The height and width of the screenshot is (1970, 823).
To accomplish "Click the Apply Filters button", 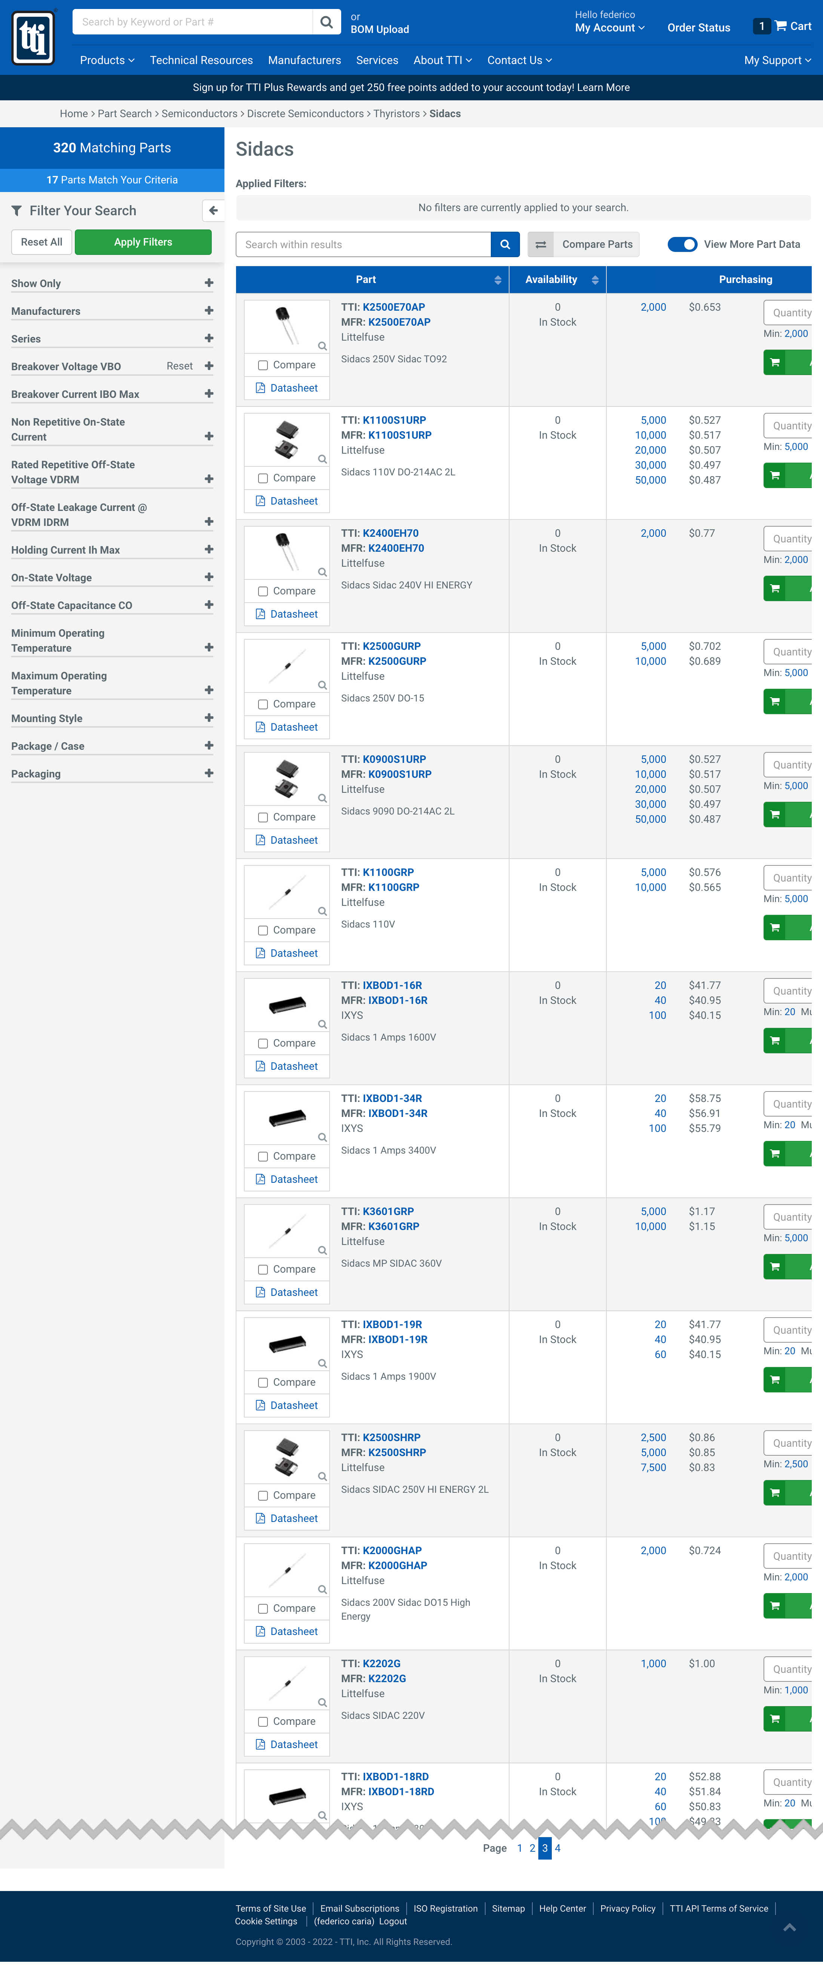I will click(x=143, y=242).
